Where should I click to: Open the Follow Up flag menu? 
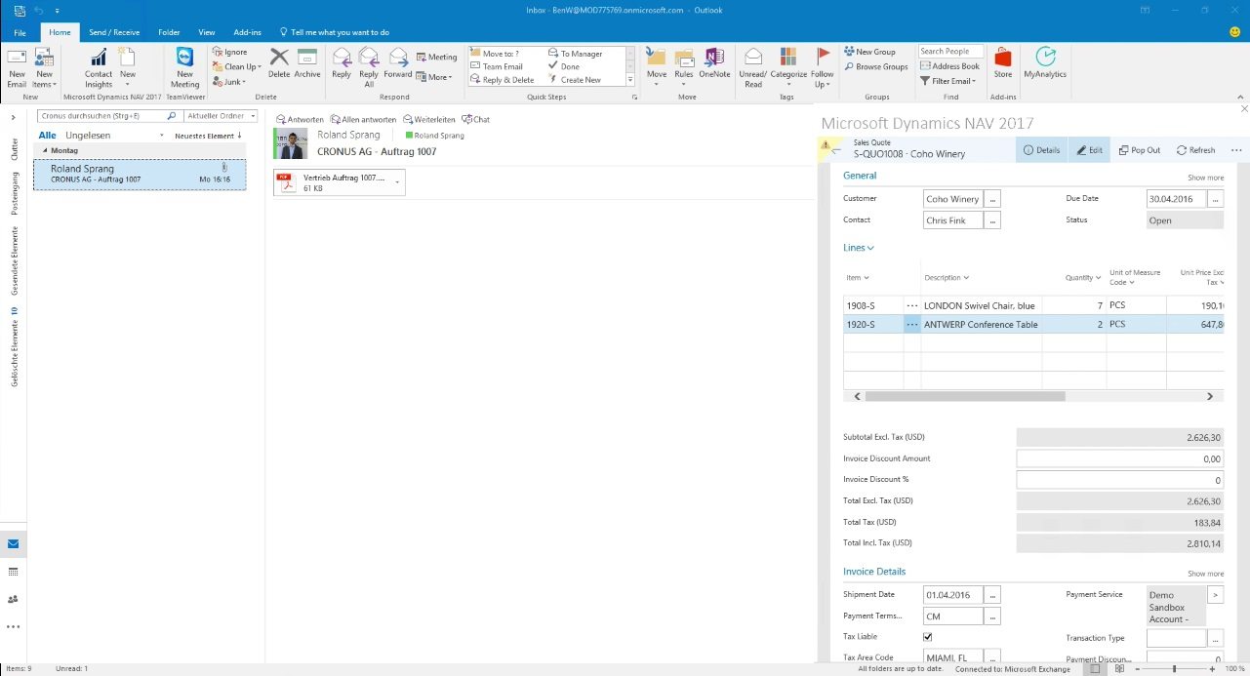tap(823, 66)
